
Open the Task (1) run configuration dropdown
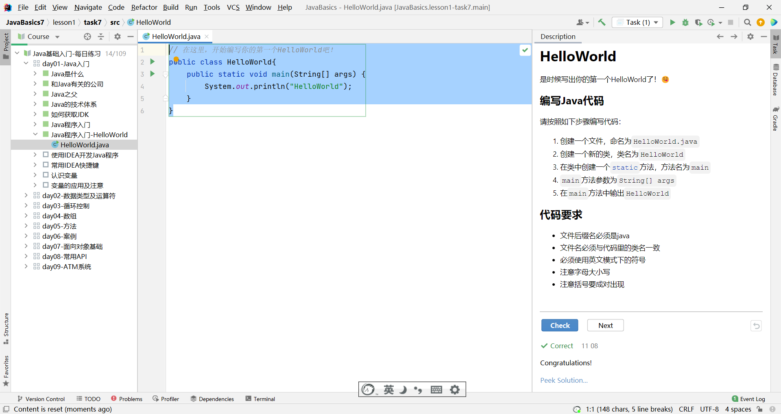(x=638, y=22)
